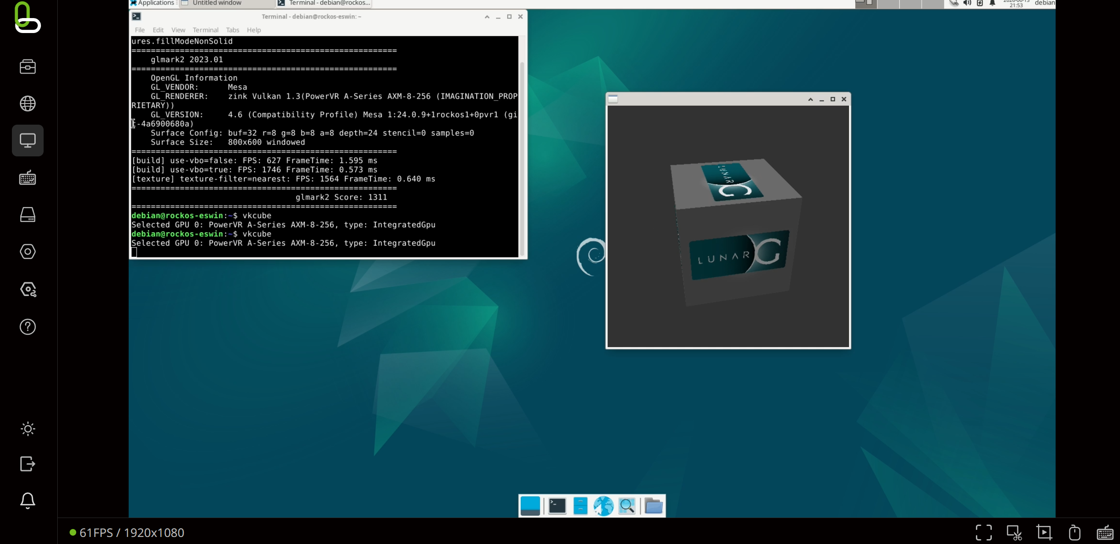Open the help question mark icon
Screen dimensions: 1120x544
click(28, 327)
